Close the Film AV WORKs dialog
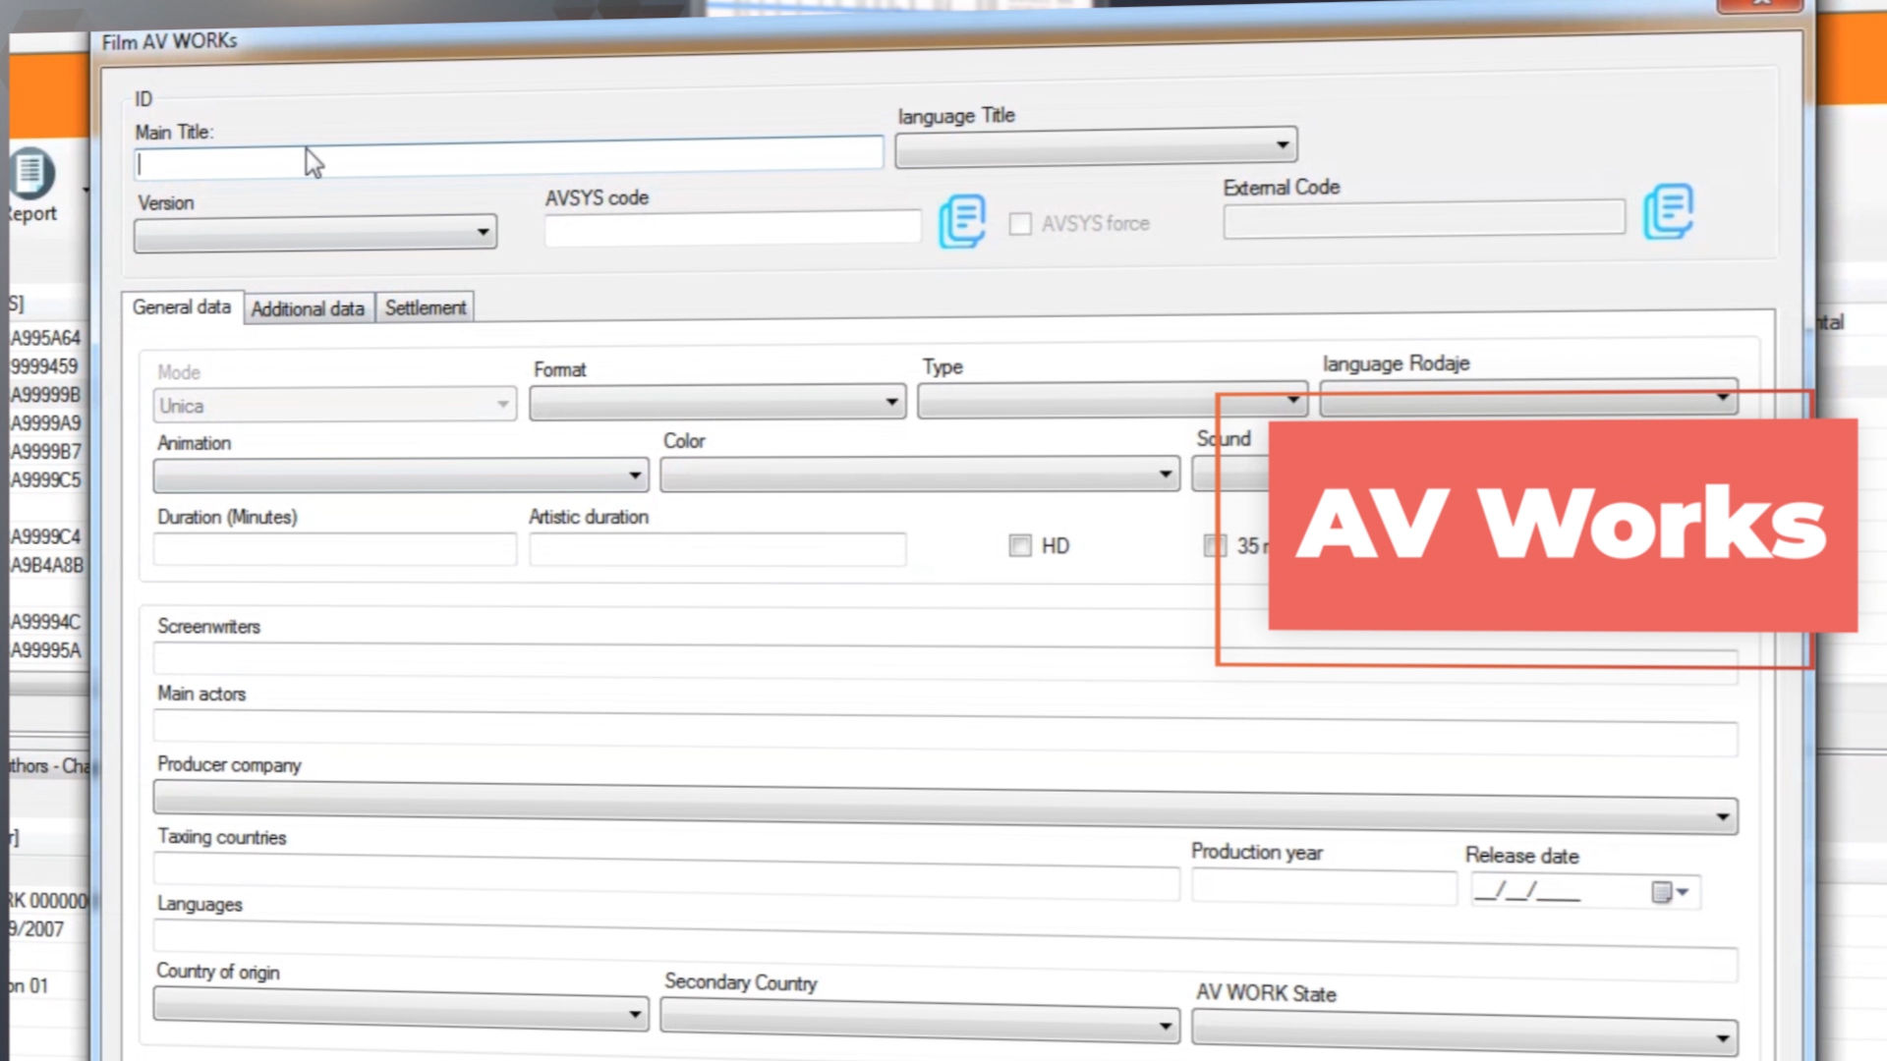The height and width of the screenshot is (1061, 1887). pos(1760,4)
